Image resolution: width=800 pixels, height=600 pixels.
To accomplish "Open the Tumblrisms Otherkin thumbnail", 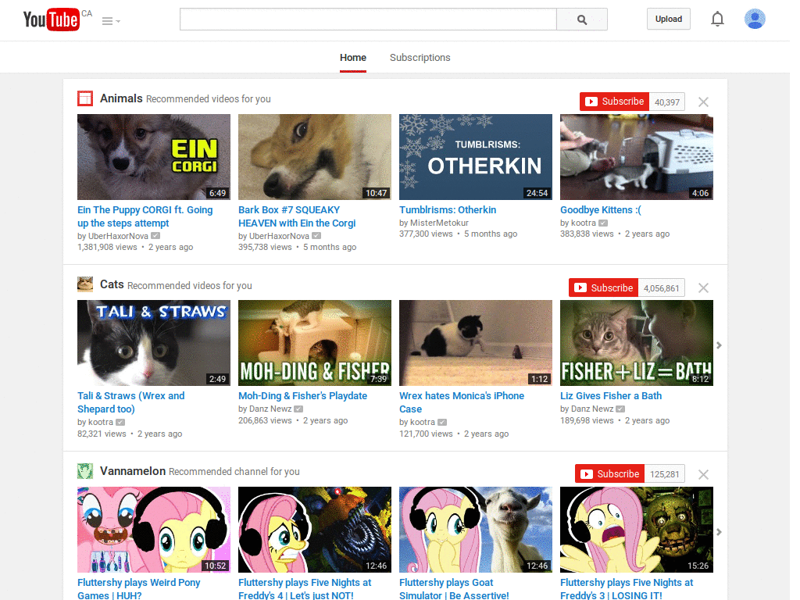I will pos(476,156).
